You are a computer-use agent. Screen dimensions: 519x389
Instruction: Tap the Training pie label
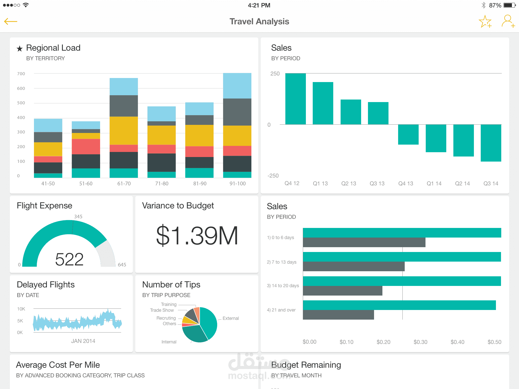pyautogui.click(x=169, y=304)
